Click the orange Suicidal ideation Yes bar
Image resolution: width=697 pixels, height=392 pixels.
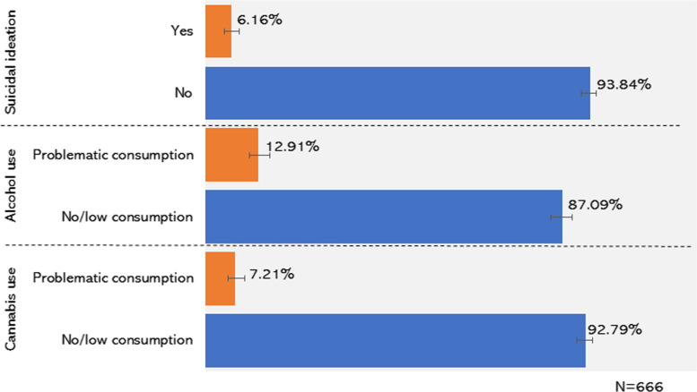point(218,31)
